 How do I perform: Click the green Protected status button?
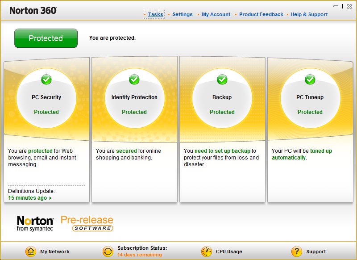click(46, 38)
